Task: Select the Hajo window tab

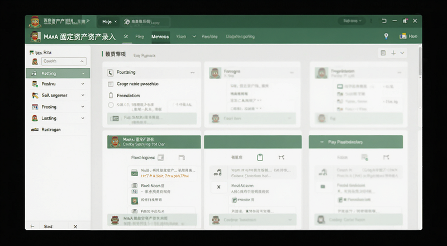Action: pyautogui.click(x=107, y=22)
